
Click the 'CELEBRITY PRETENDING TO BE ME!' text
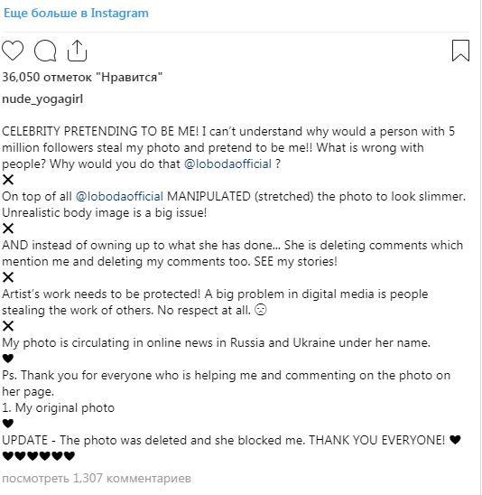[x=100, y=131]
